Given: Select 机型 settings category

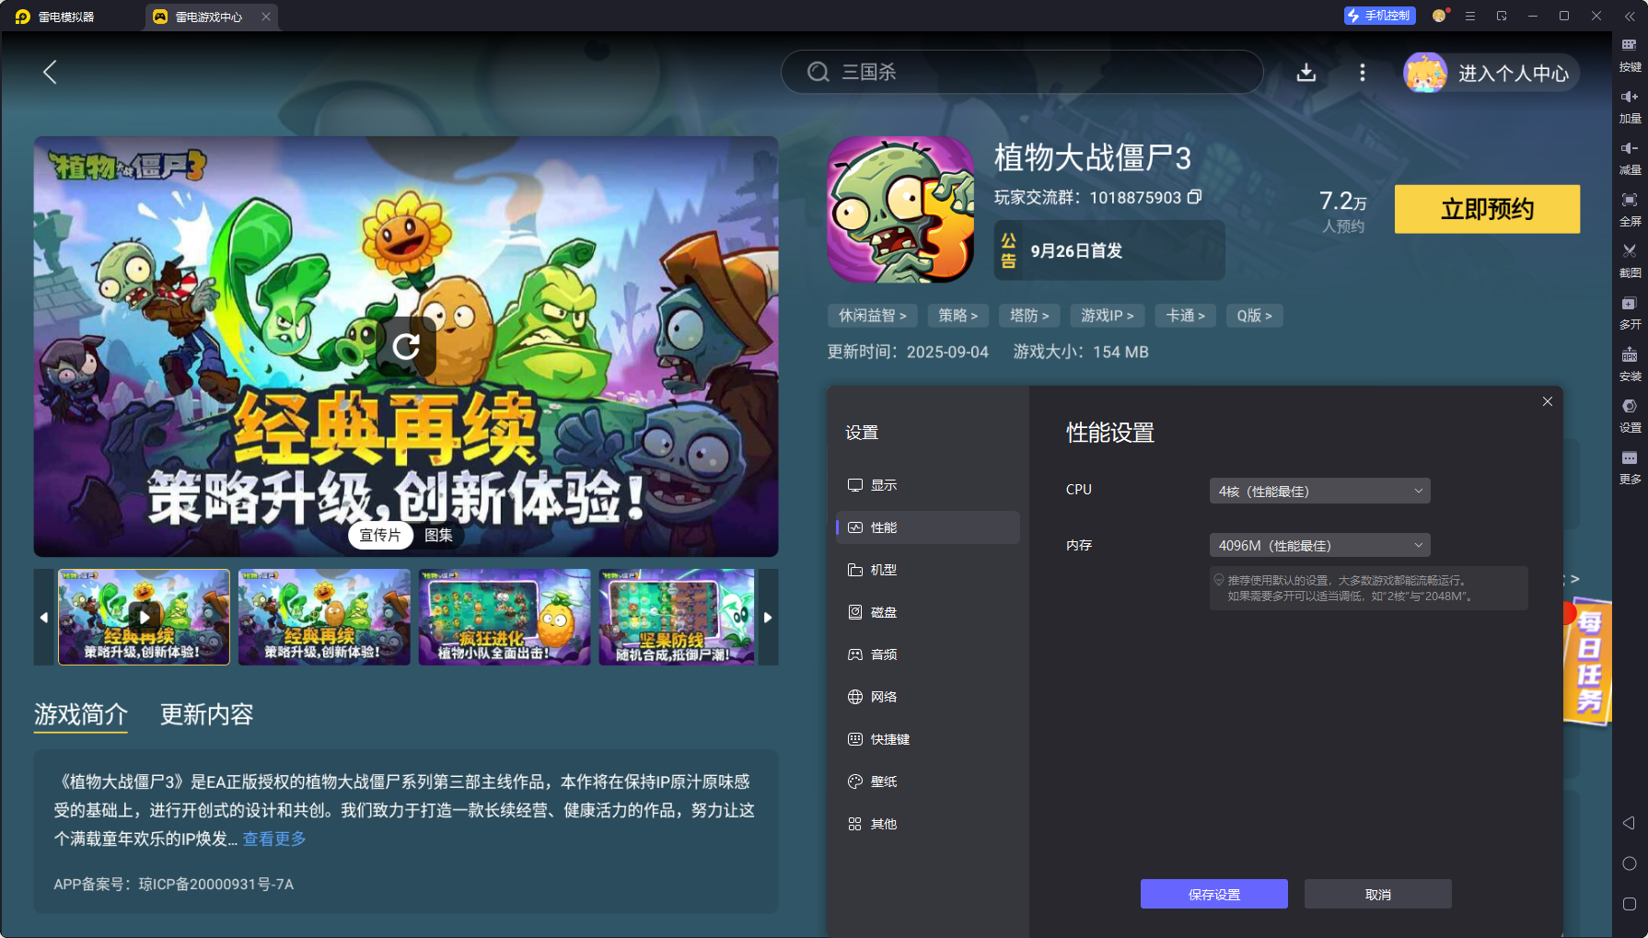Looking at the screenshot, I should (x=928, y=570).
